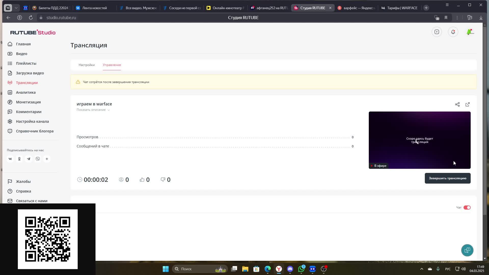This screenshot has height=275, width=489.
Task: Click the add video plus icon
Action: [437, 32]
